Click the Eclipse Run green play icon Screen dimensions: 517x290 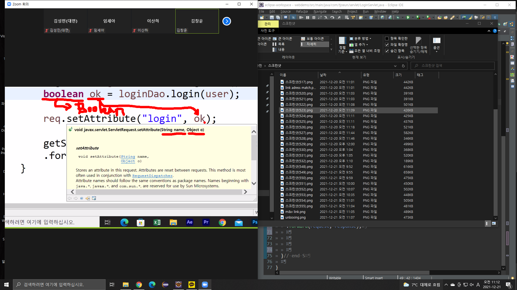click(408, 17)
